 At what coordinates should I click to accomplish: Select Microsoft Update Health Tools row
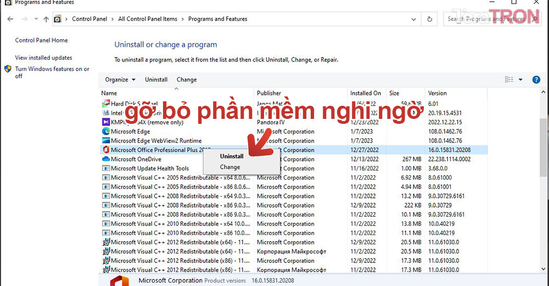293,168
